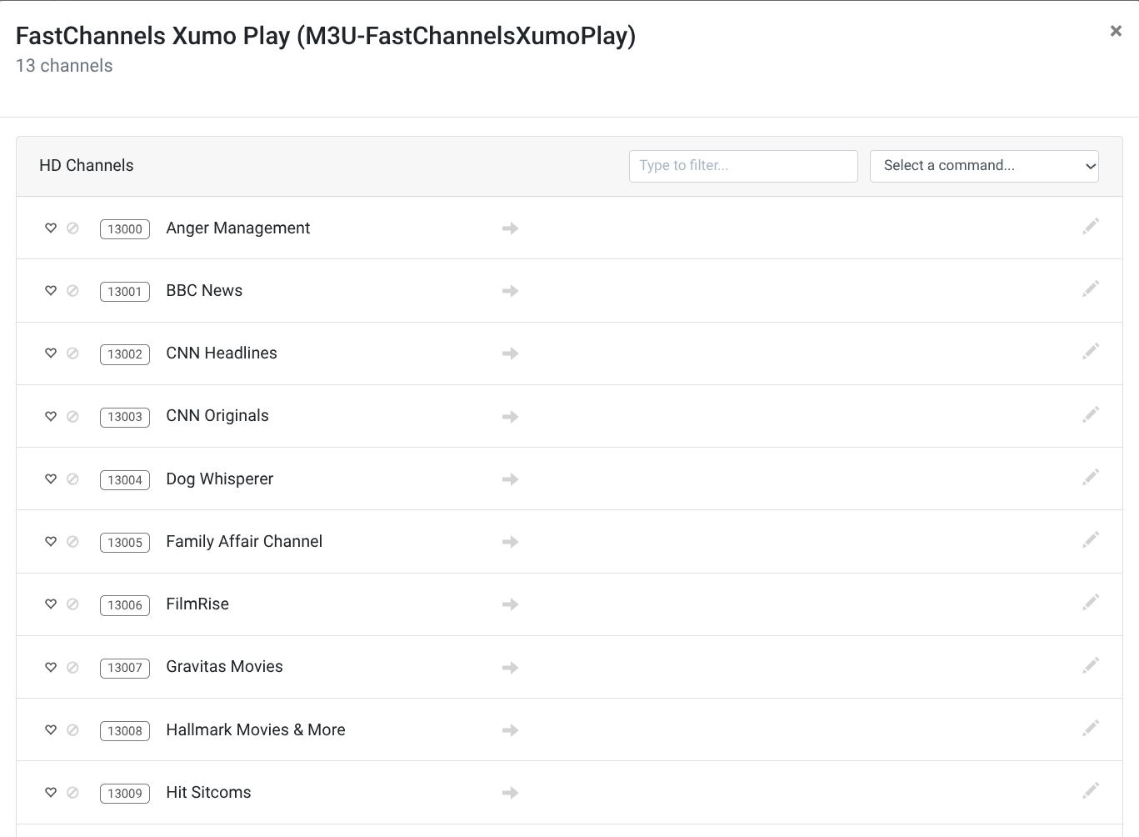Viewport: 1139px width, 837px height.
Task: Block the Anger Management channel
Action: pyautogui.click(x=72, y=228)
